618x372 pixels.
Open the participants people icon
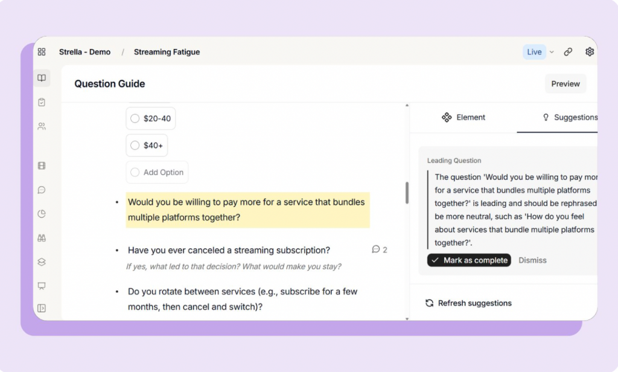pyautogui.click(x=42, y=126)
